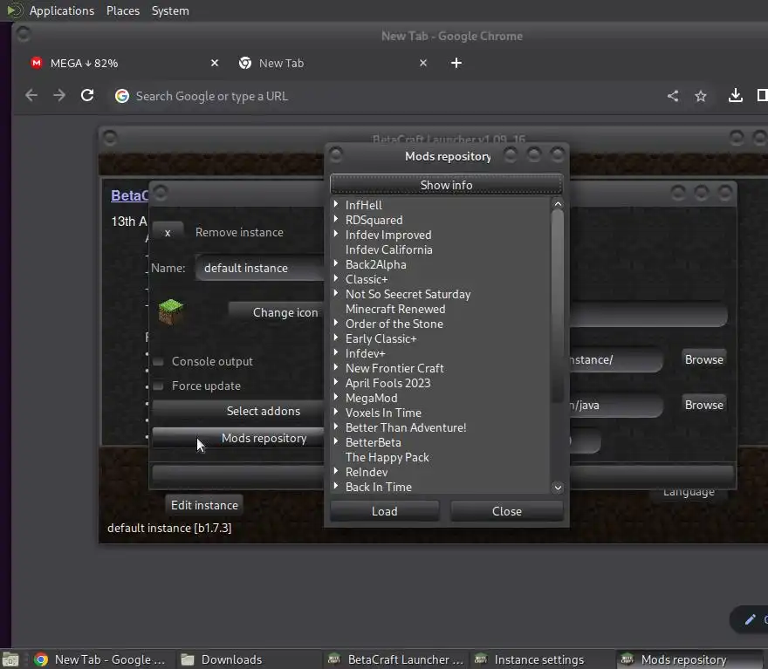
Task: Select April Fools 2023 in the list
Action: [387, 383]
